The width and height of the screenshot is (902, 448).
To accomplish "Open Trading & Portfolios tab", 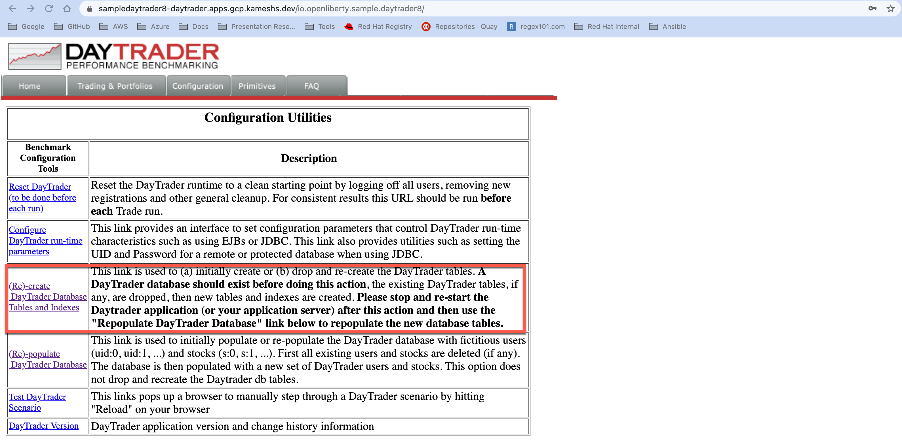I will coord(116,86).
